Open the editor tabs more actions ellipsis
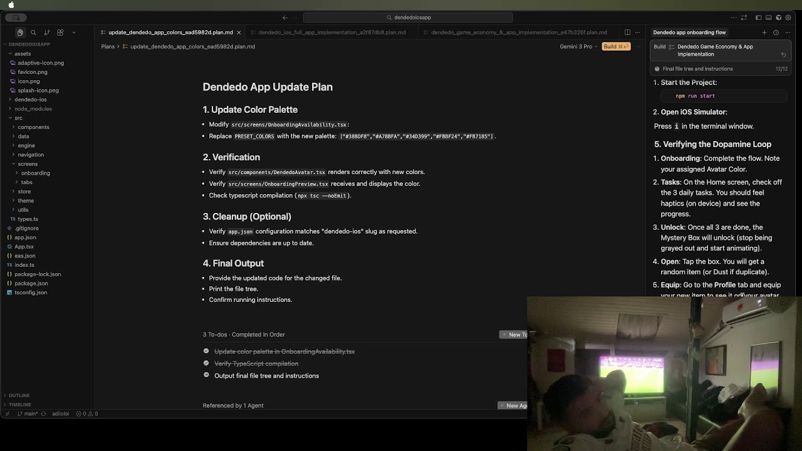 point(637,32)
